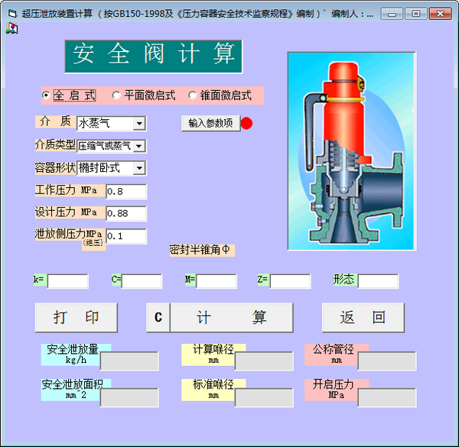Open the 容器形状 dropdown showing 椭封卧式
459x447 pixels.
(138, 168)
